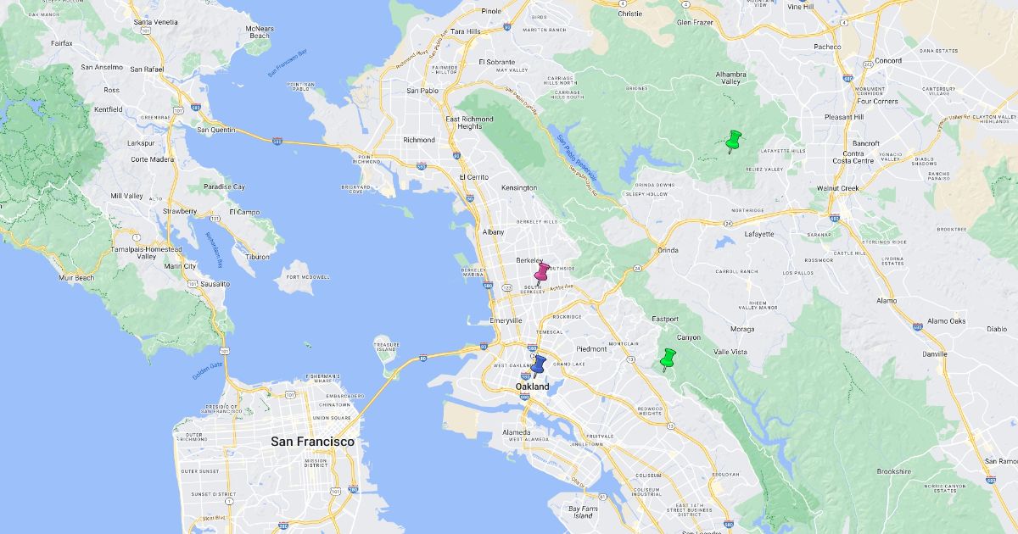
Task: Click the Danville label
Action: (935, 353)
